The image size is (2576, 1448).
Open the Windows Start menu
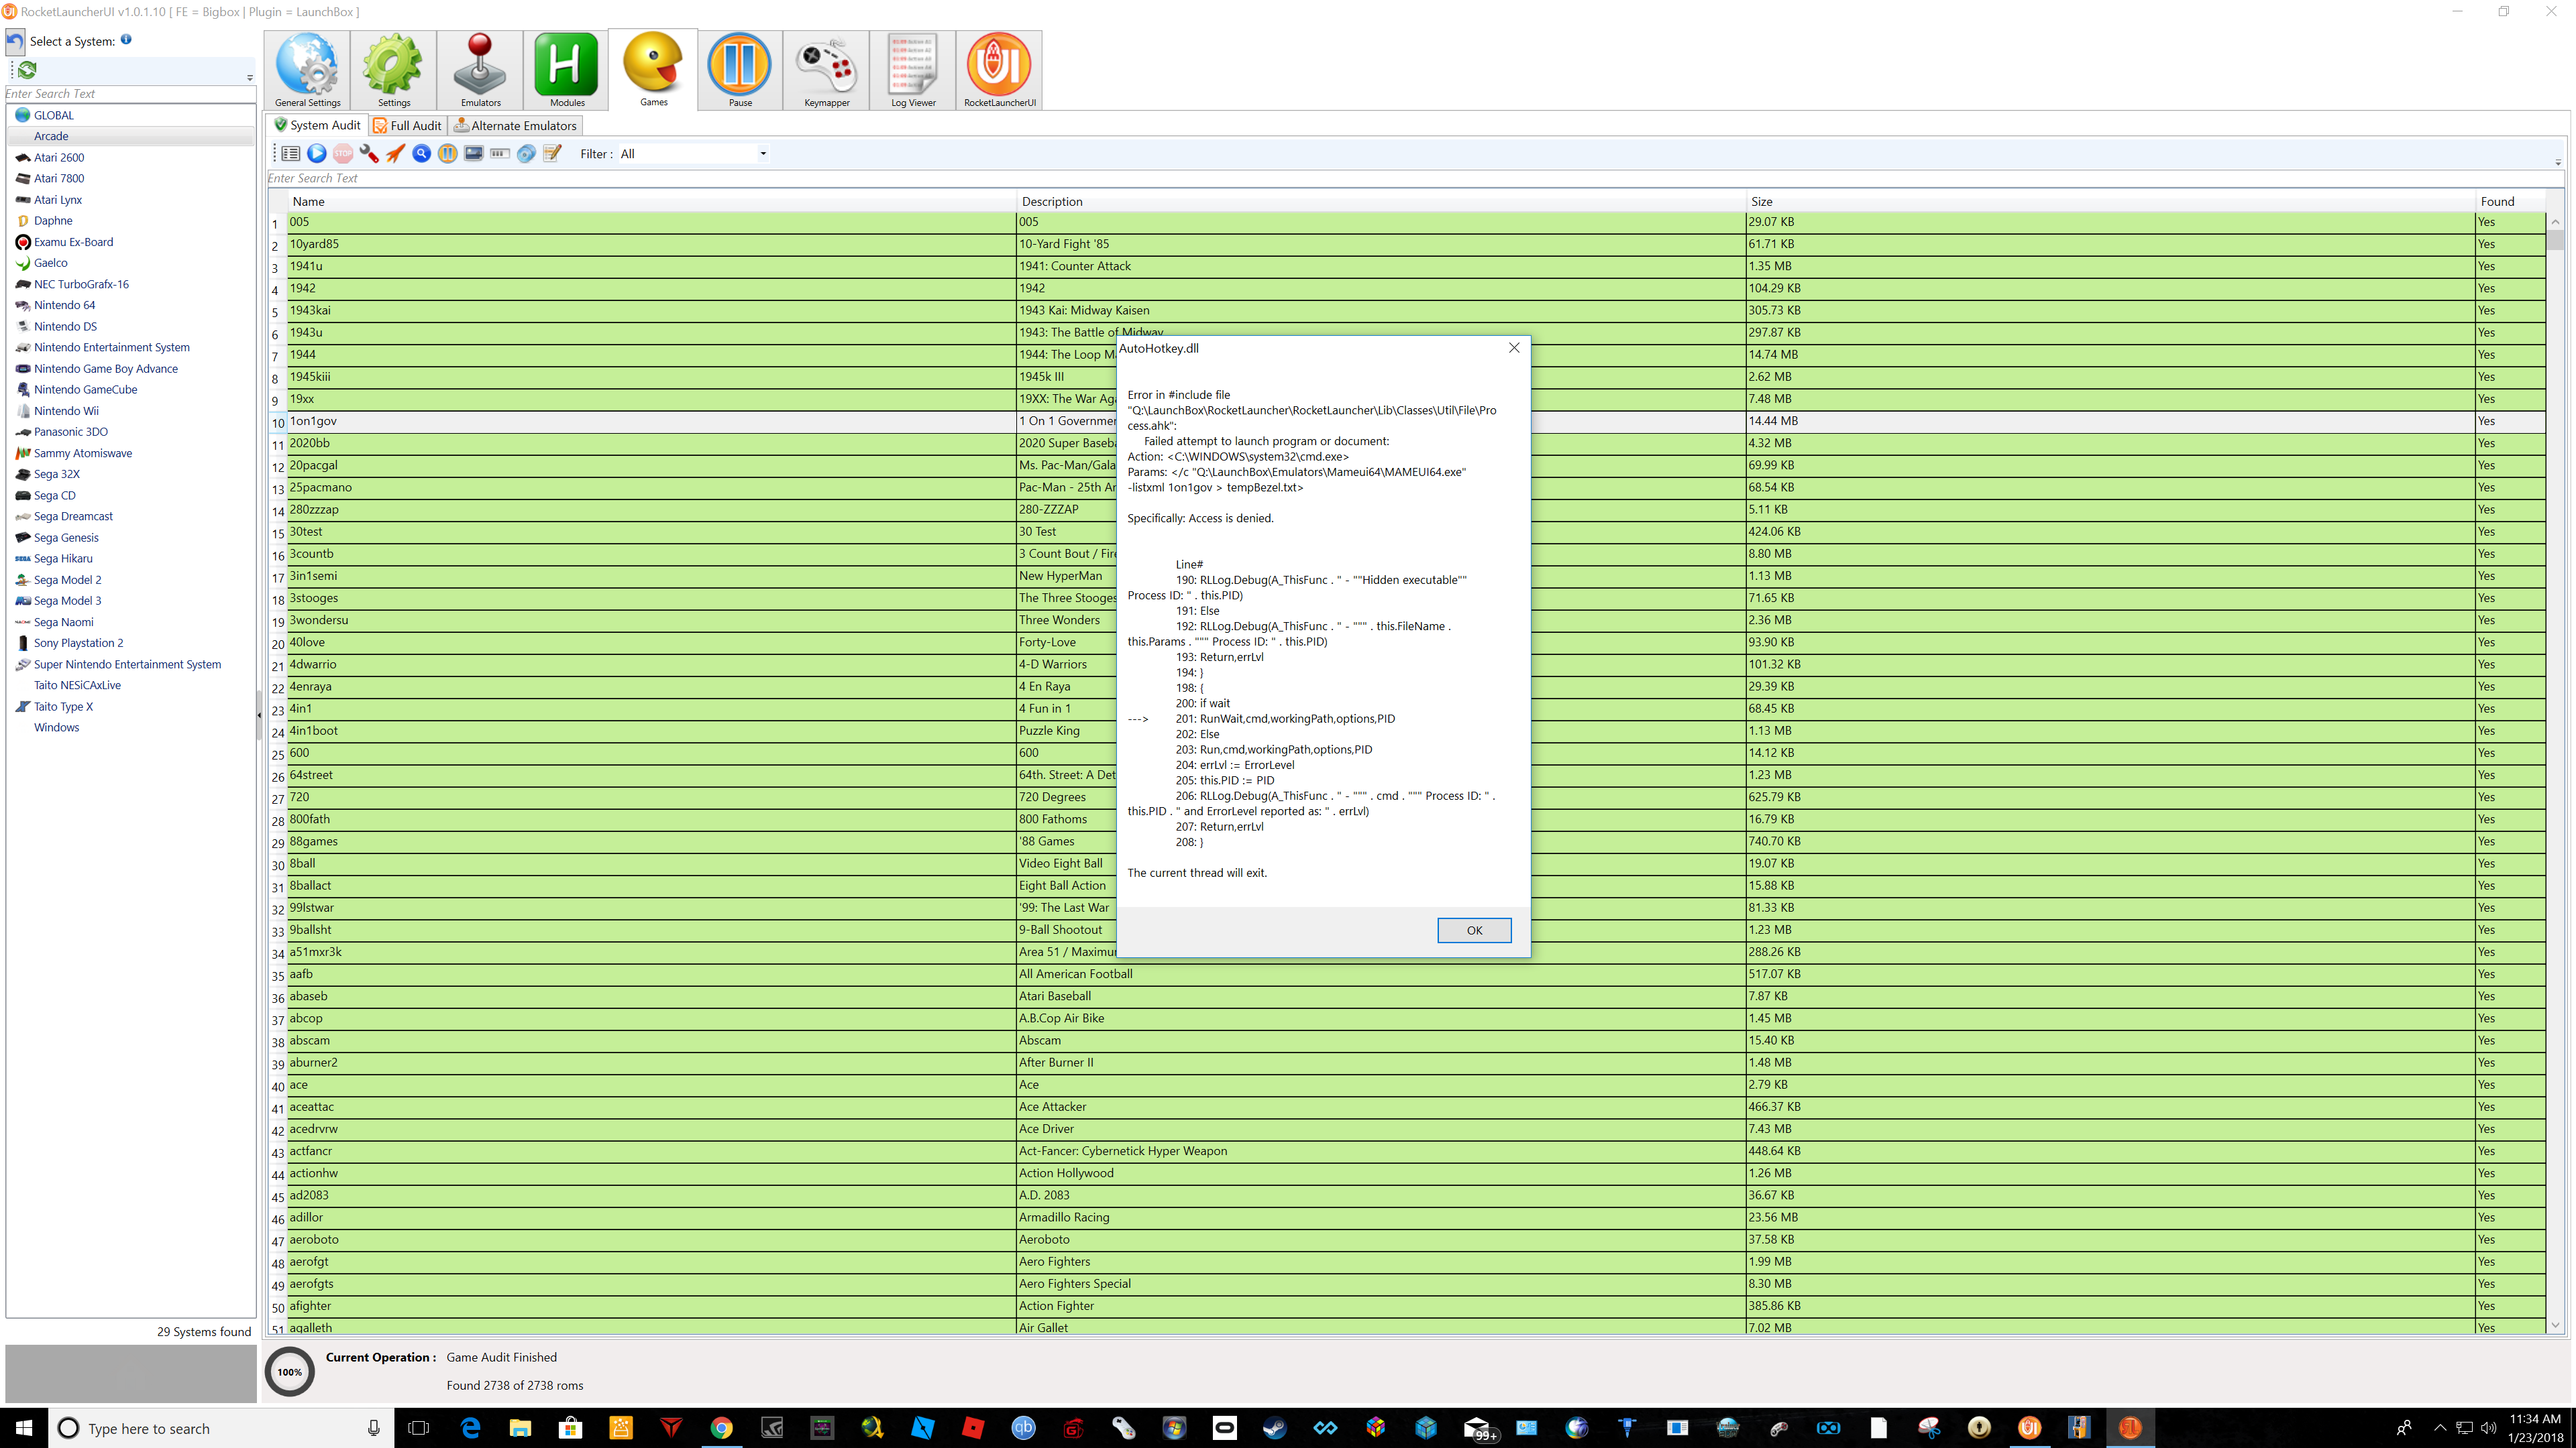(x=24, y=1428)
